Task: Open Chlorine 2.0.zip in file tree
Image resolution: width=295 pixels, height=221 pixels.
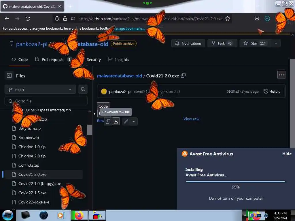Action: coord(32,156)
